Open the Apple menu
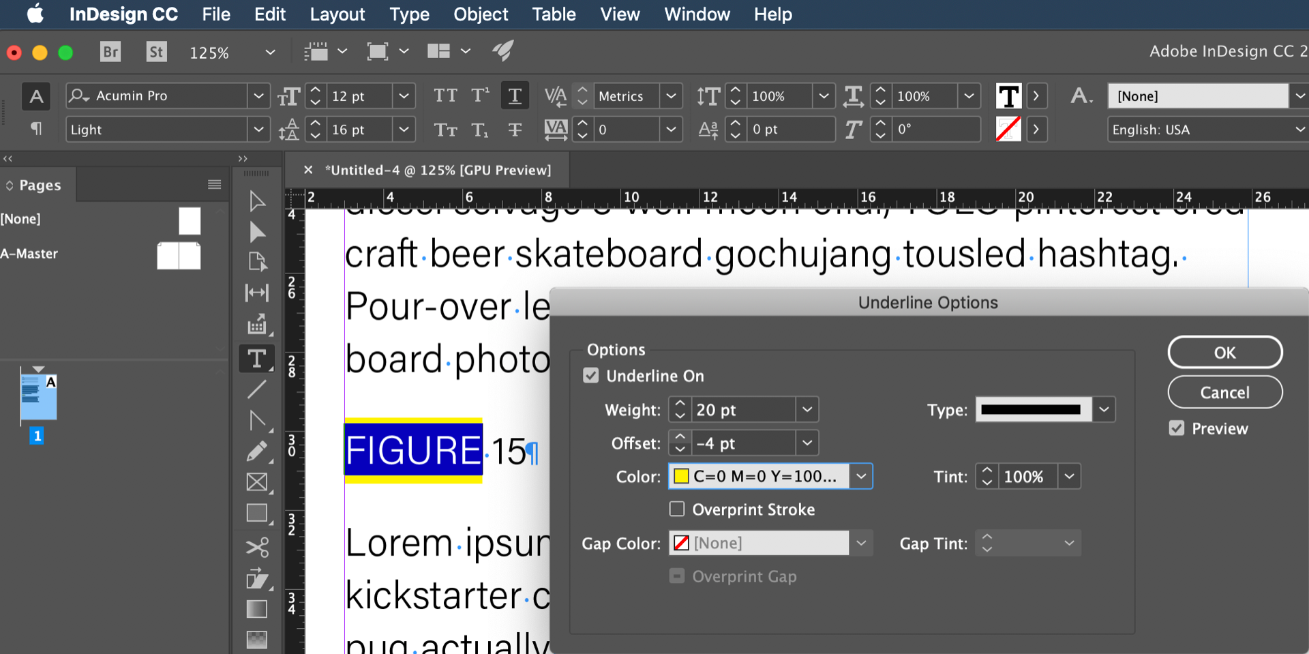 pyautogui.click(x=35, y=14)
